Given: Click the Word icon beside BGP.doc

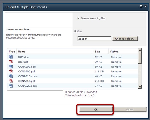Looking at the screenshot, I should (11, 57).
